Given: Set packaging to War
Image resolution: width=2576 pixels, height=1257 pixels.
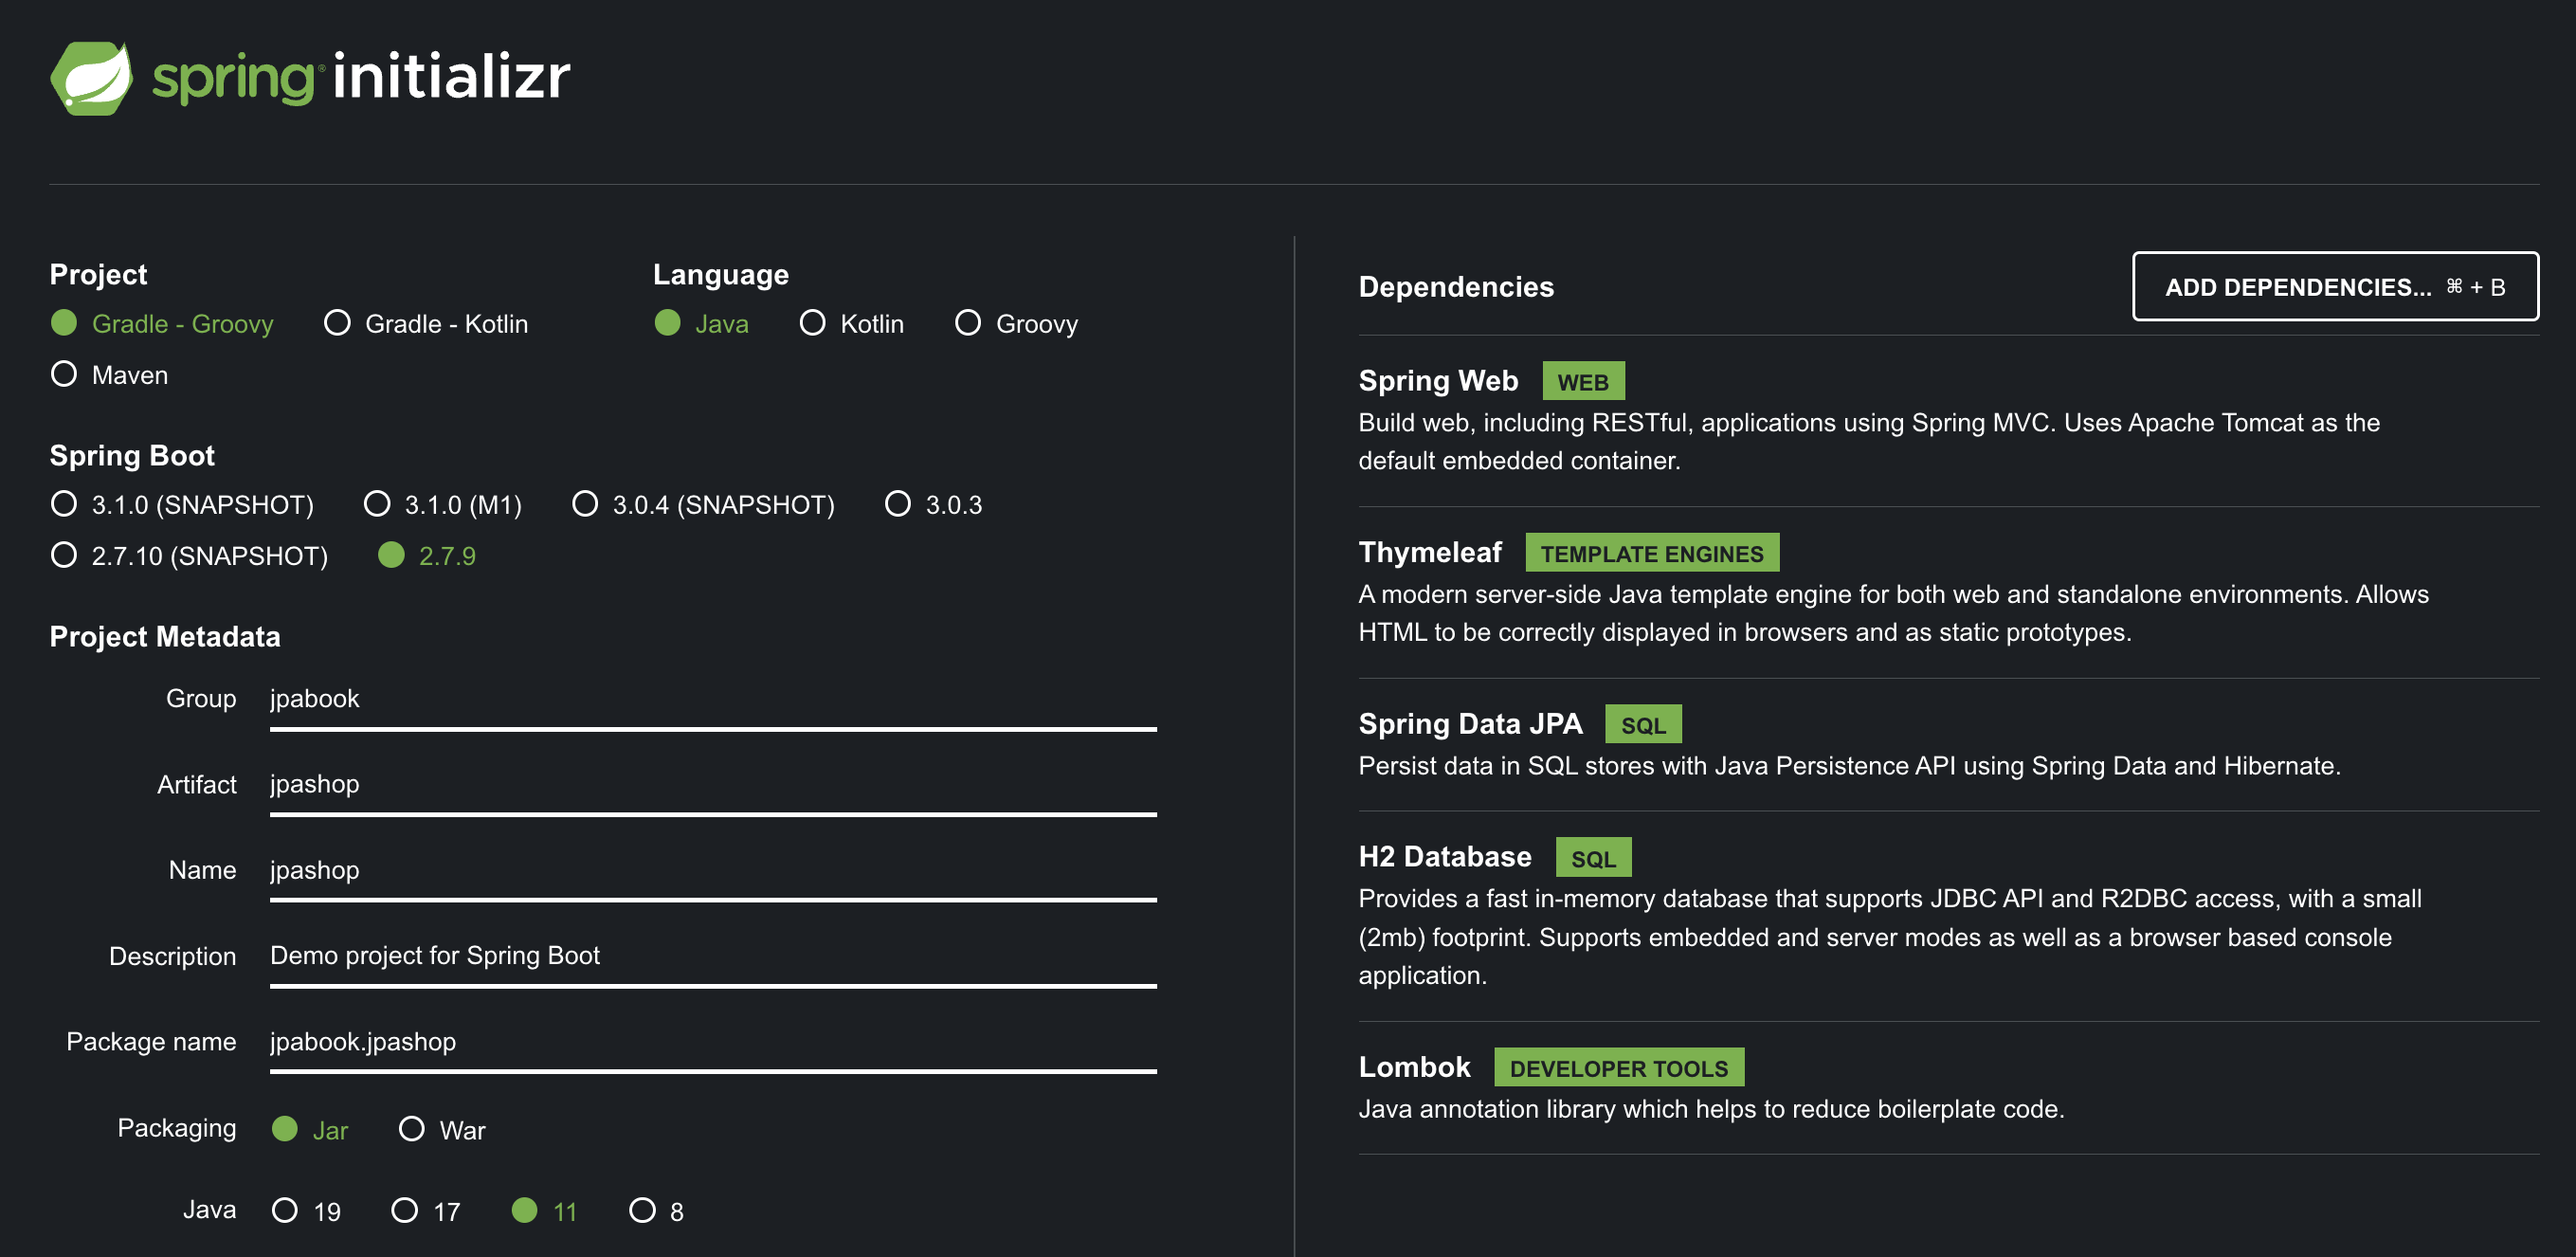Looking at the screenshot, I should pyautogui.click(x=442, y=1129).
